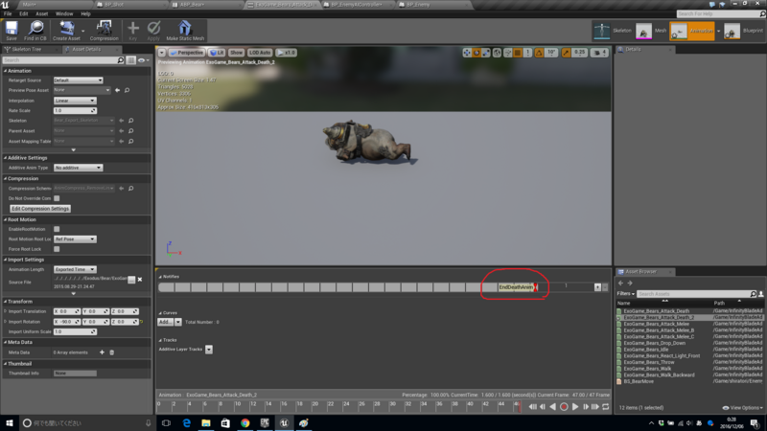The width and height of the screenshot is (767, 431).
Task: Open Additive Anim Type dropdown
Action: click(x=79, y=168)
